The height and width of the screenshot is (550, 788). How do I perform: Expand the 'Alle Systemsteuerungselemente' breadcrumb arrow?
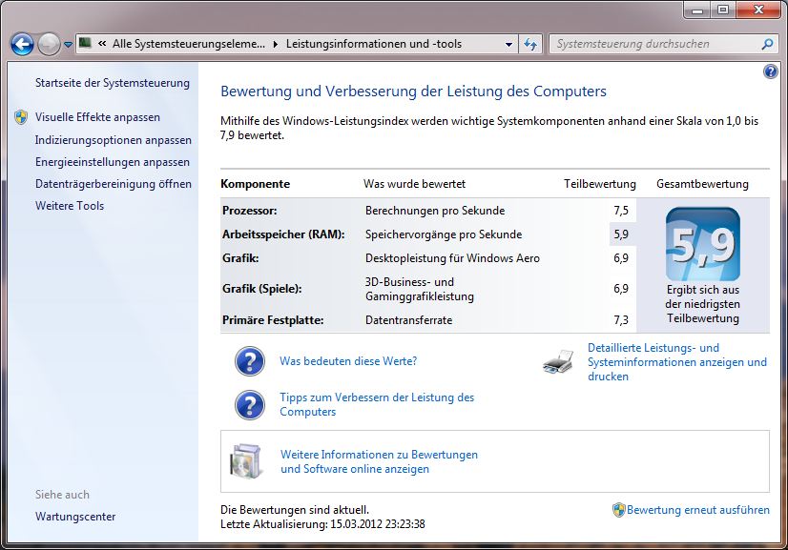tap(277, 44)
